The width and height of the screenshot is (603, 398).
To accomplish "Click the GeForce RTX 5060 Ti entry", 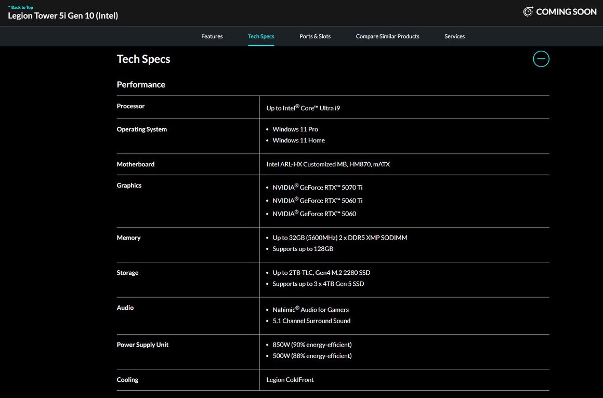I will pos(317,200).
